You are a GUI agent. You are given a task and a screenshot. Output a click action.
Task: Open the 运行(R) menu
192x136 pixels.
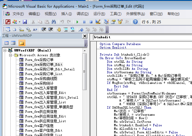pyautogui.click(x=99, y=14)
